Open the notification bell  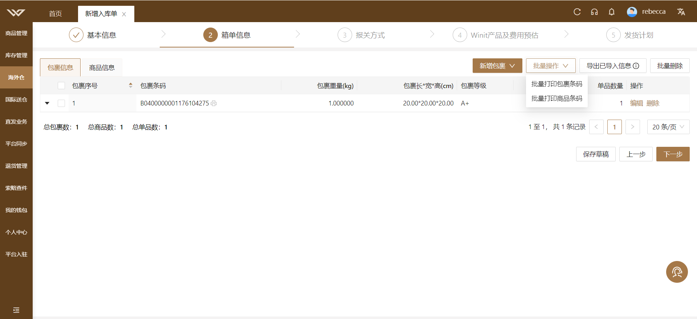(x=612, y=12)
